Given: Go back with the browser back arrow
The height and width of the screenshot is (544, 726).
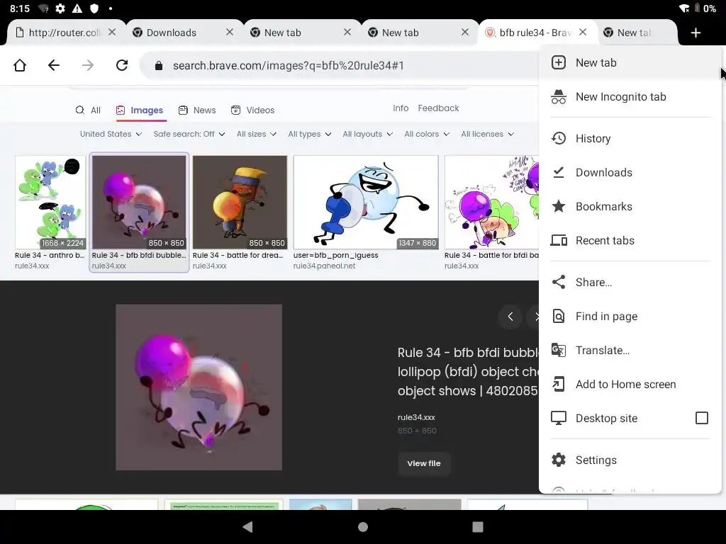Looking at the screenshot, I should click(54, 65).
